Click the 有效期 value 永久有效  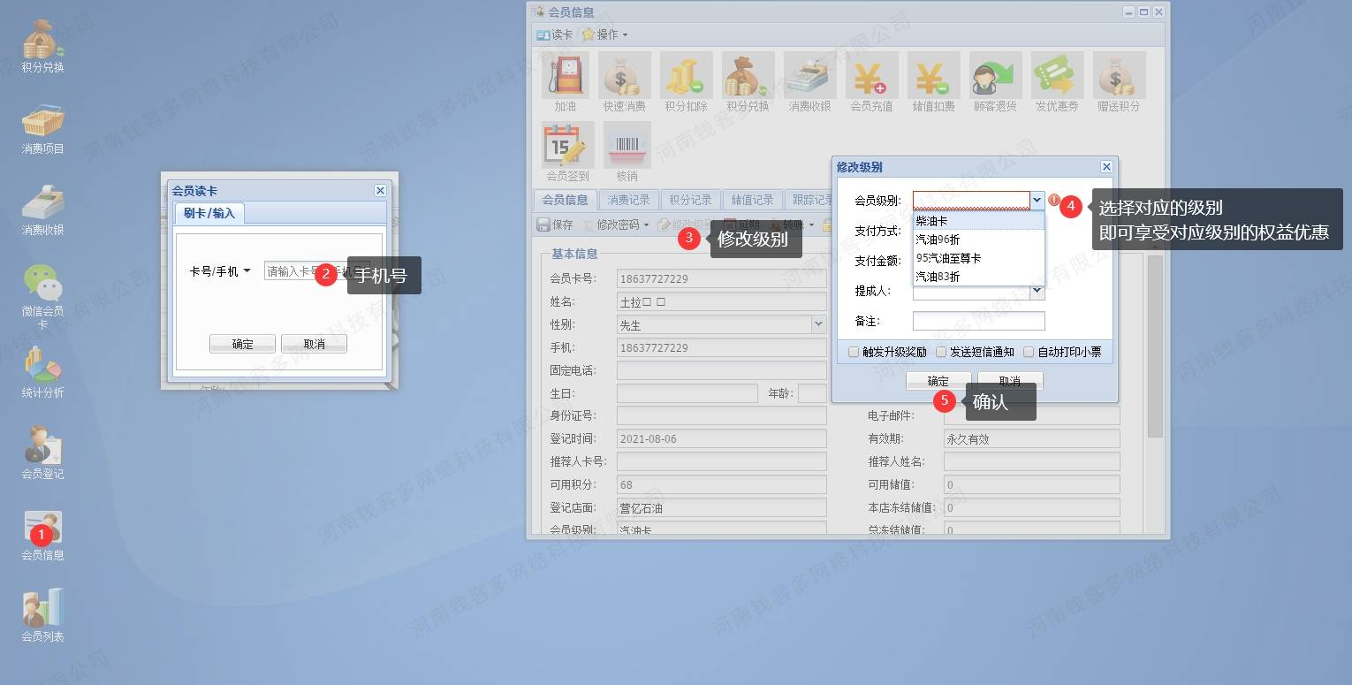[x=1031, y=438]
